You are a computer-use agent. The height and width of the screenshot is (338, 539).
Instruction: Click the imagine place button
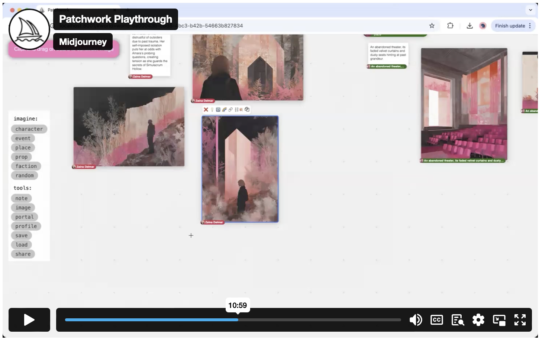pyautogui.click(x=23, y=147)
